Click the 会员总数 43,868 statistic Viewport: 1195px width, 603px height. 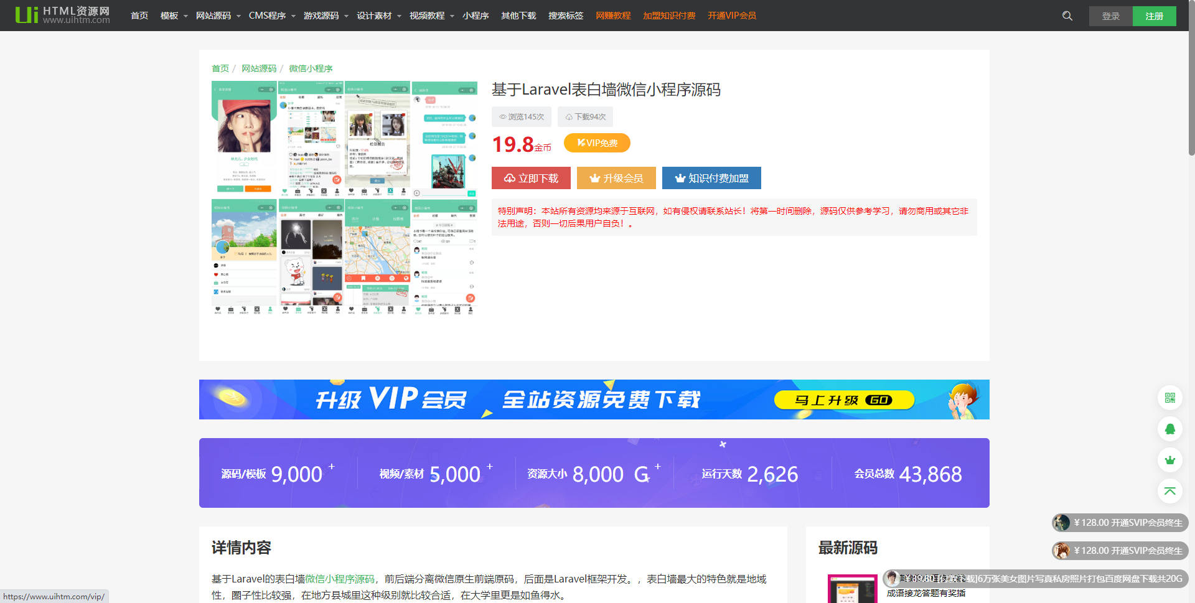coord(907,474)
